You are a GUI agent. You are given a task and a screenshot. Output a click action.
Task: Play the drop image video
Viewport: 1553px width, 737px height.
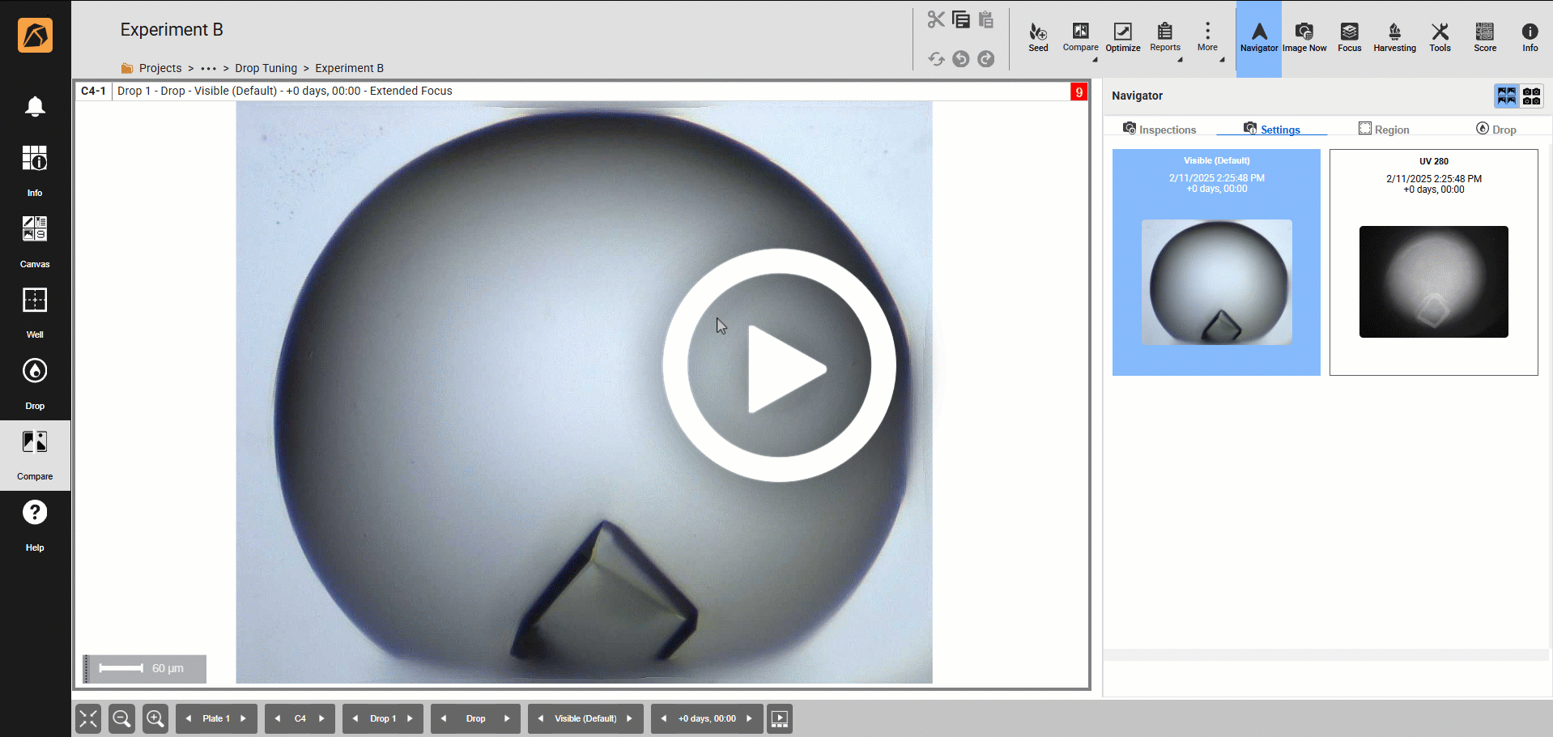[x=779, y=366]
